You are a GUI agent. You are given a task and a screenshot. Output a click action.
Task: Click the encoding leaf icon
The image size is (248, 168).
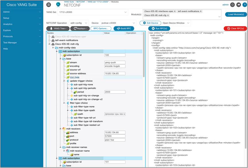click(68, 66)
